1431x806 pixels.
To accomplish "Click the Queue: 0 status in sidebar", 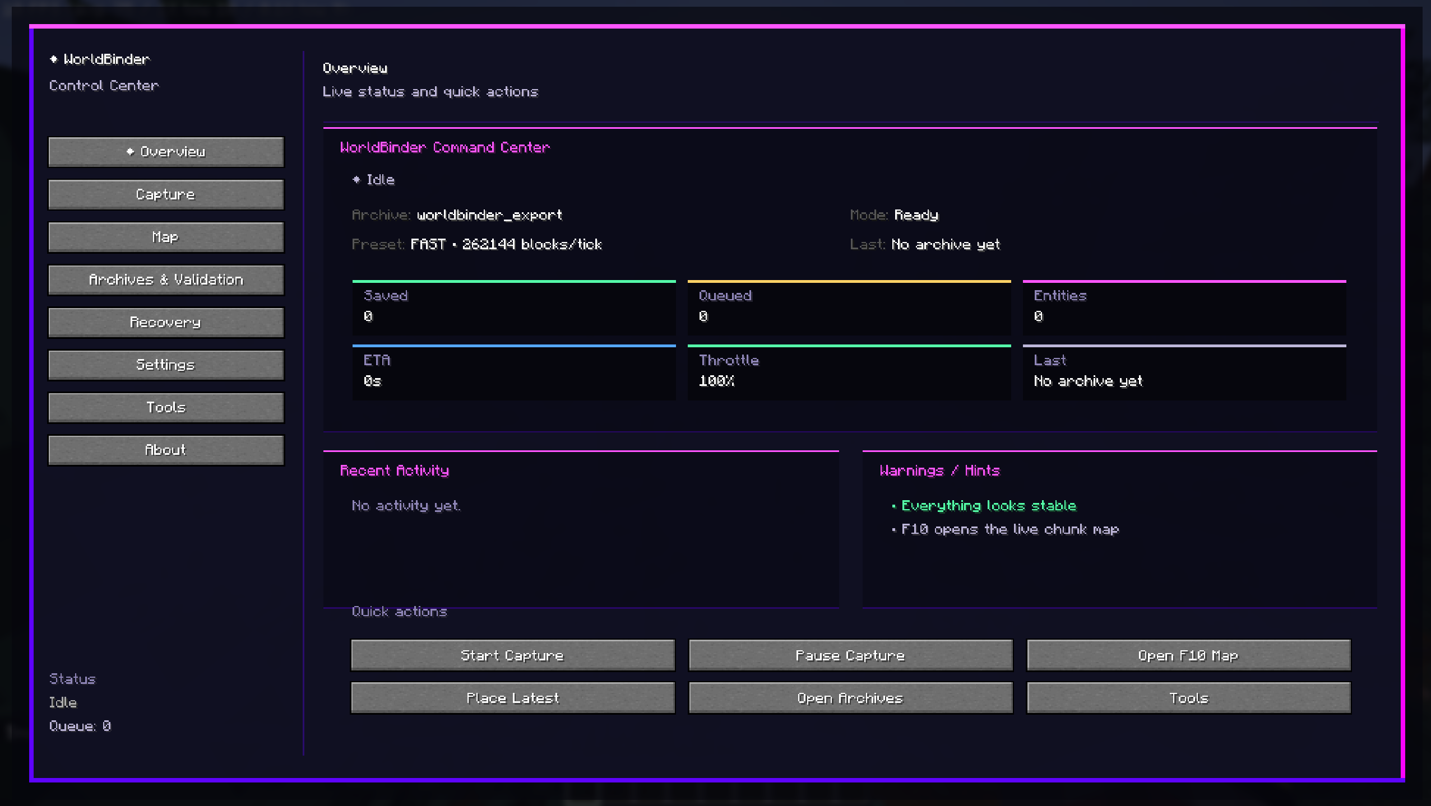I will [x=80, y=726].
